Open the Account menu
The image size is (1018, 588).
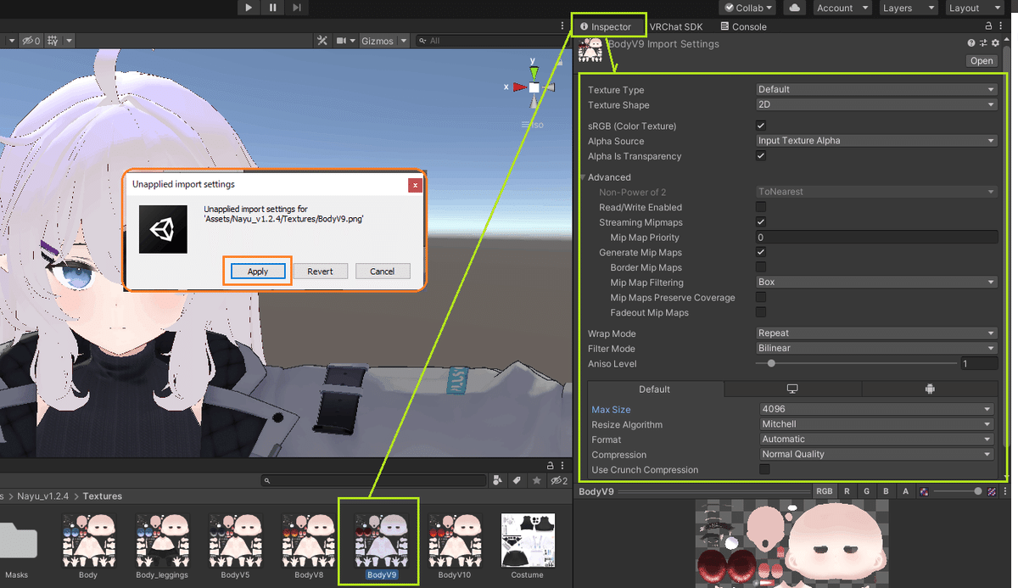(x=842, y=8)
